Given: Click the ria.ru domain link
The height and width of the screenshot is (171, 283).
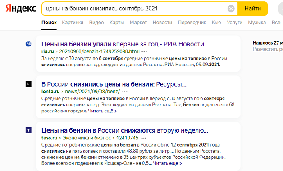Looking at the screenshot, I should point(48,51).
